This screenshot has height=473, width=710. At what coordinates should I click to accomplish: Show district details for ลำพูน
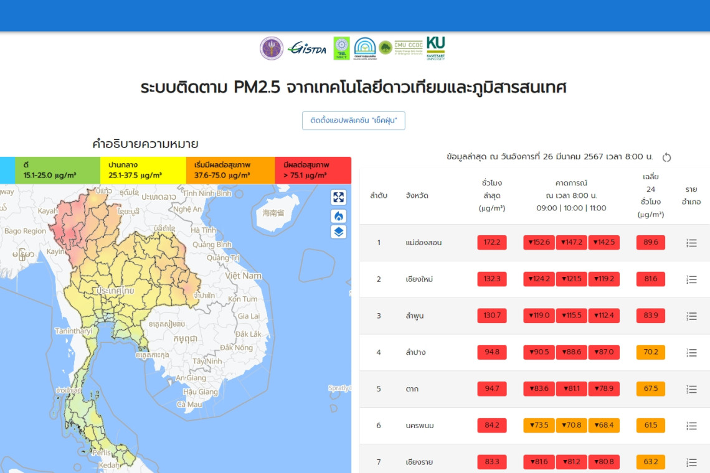click(691, 316)
